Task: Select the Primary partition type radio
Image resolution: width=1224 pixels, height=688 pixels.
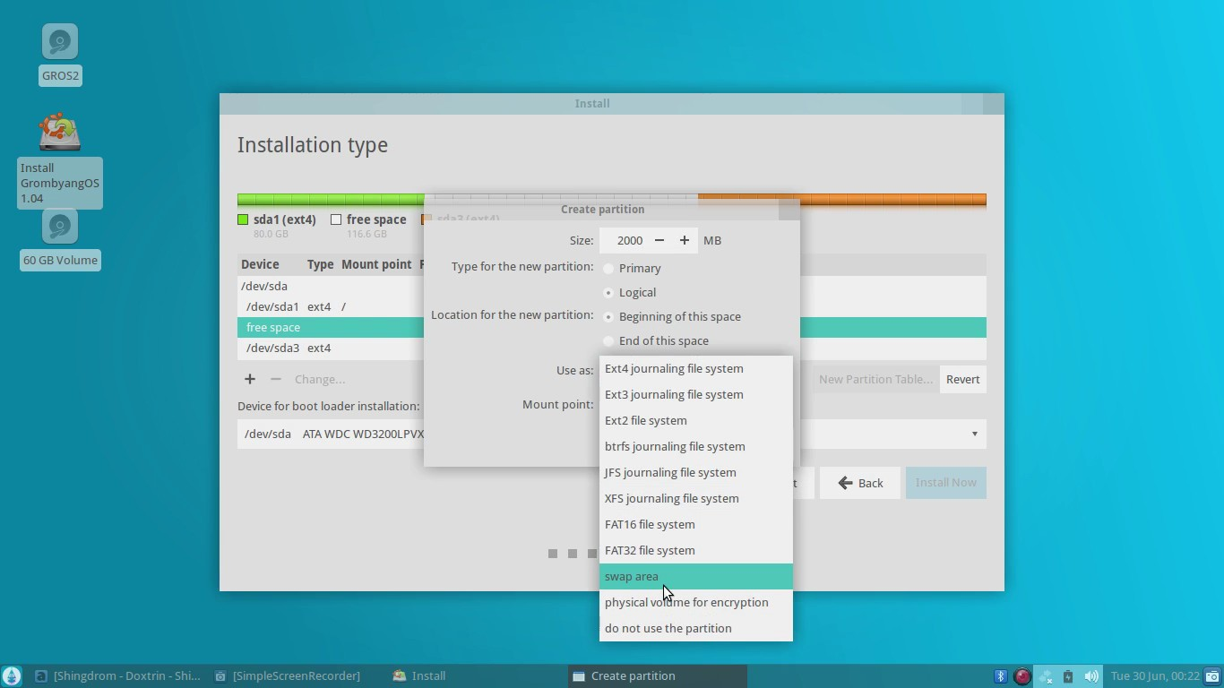Action: click(x=608, y=269)
